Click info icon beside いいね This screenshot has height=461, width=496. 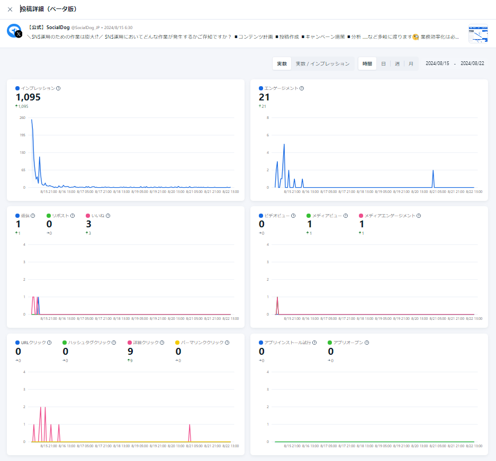[108, 216]
